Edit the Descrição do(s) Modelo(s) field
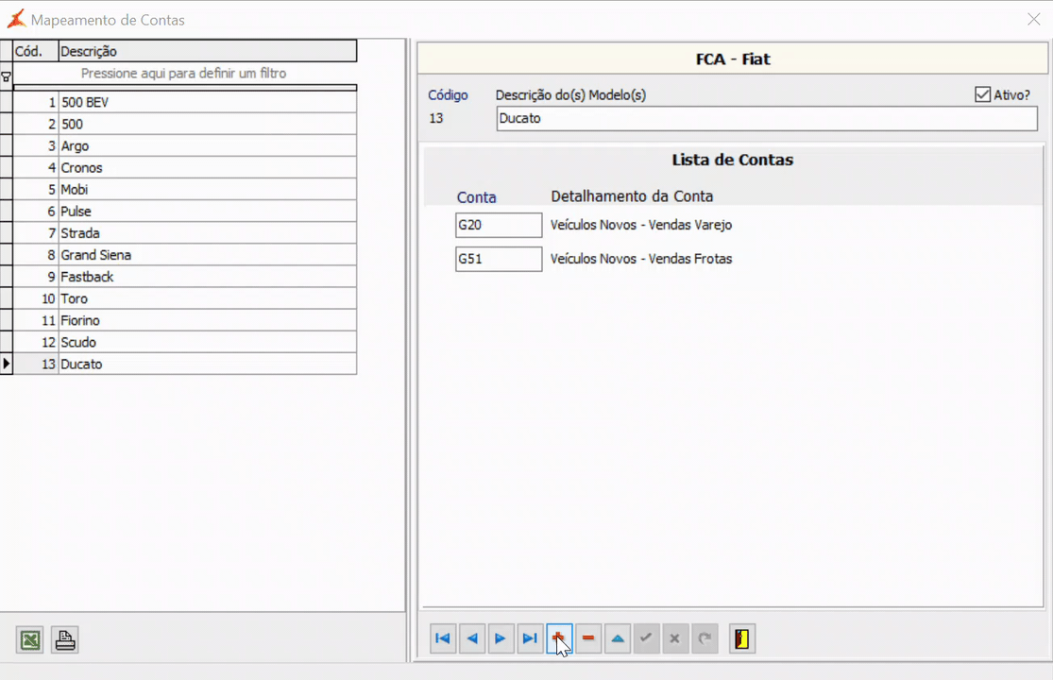The image size is (1053, 680). tap(767, 119)
